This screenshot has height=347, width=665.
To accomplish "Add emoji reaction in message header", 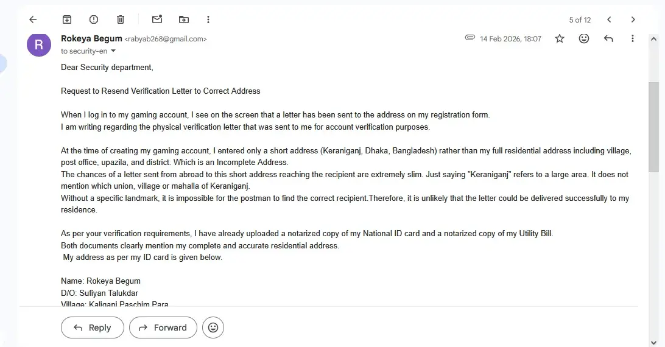I will point(584,38).
